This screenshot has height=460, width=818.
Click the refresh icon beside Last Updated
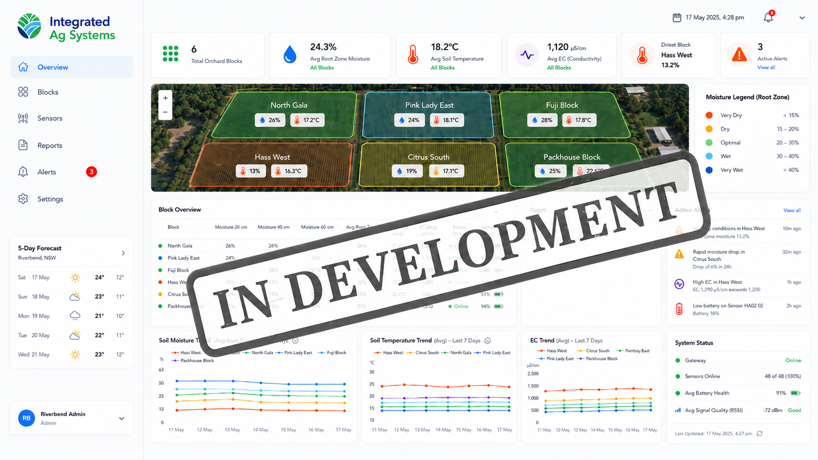click(760, 434)
